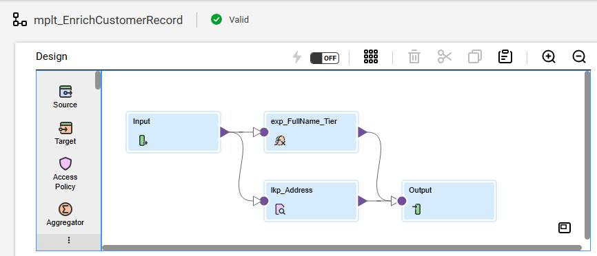This screenshot has width=597, height=256.
Task: Click the Valid status text
Action: pyautogui.click(x=239, y=19)
